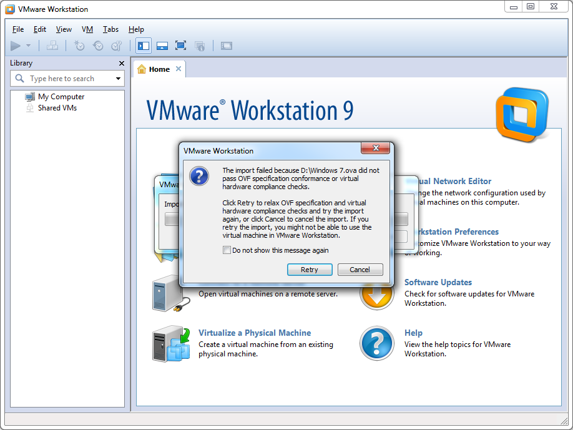Click the Full Screen mode icon
573x430 pixels.
pyautogui.click(x=180, y=46)
